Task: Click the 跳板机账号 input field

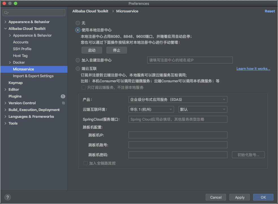Action: 178,145
